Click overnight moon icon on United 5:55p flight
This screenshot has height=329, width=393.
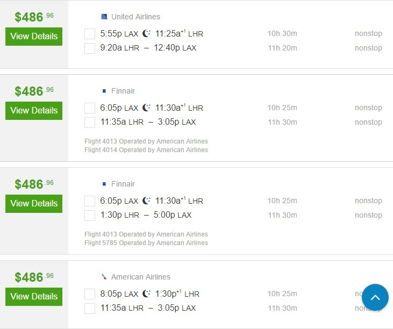tap(146, 33)
